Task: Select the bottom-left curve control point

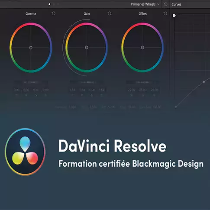Action: click(x=176, y=107)
